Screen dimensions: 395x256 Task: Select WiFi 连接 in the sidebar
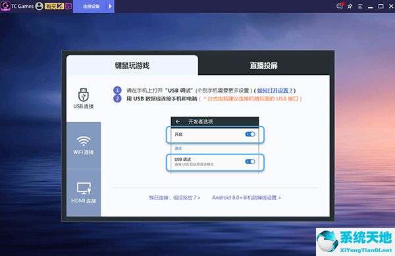point(84,146)
